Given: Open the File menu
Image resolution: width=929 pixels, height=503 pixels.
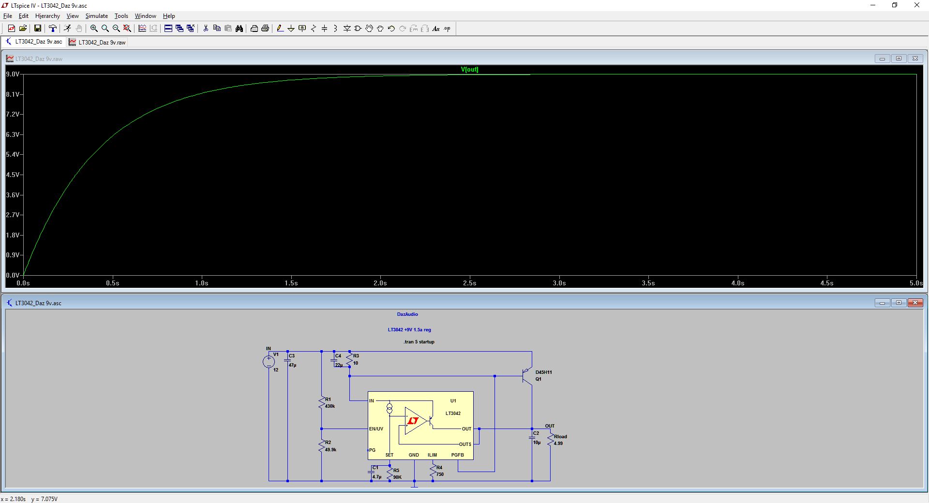Looking at the screenshot, I should tap(8, 16).
